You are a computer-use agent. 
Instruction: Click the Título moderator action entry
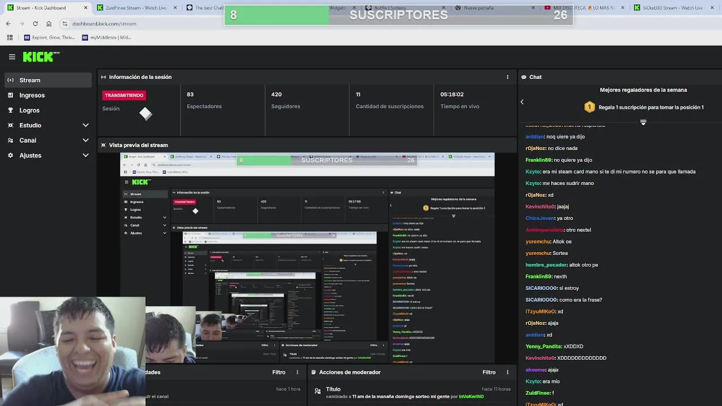point(412,392)
